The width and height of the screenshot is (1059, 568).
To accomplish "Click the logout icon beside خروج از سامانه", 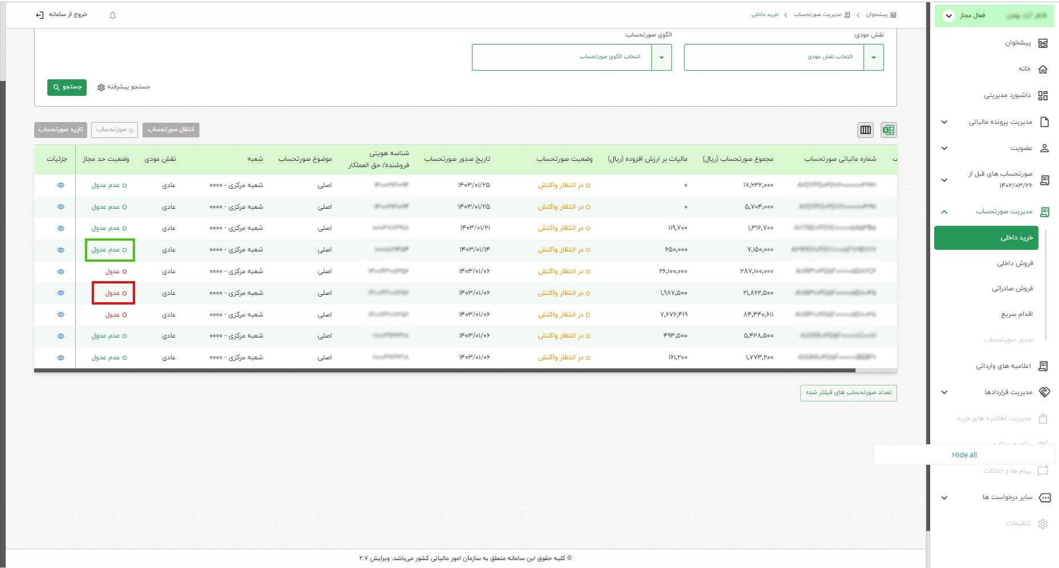I will [40, 15].
